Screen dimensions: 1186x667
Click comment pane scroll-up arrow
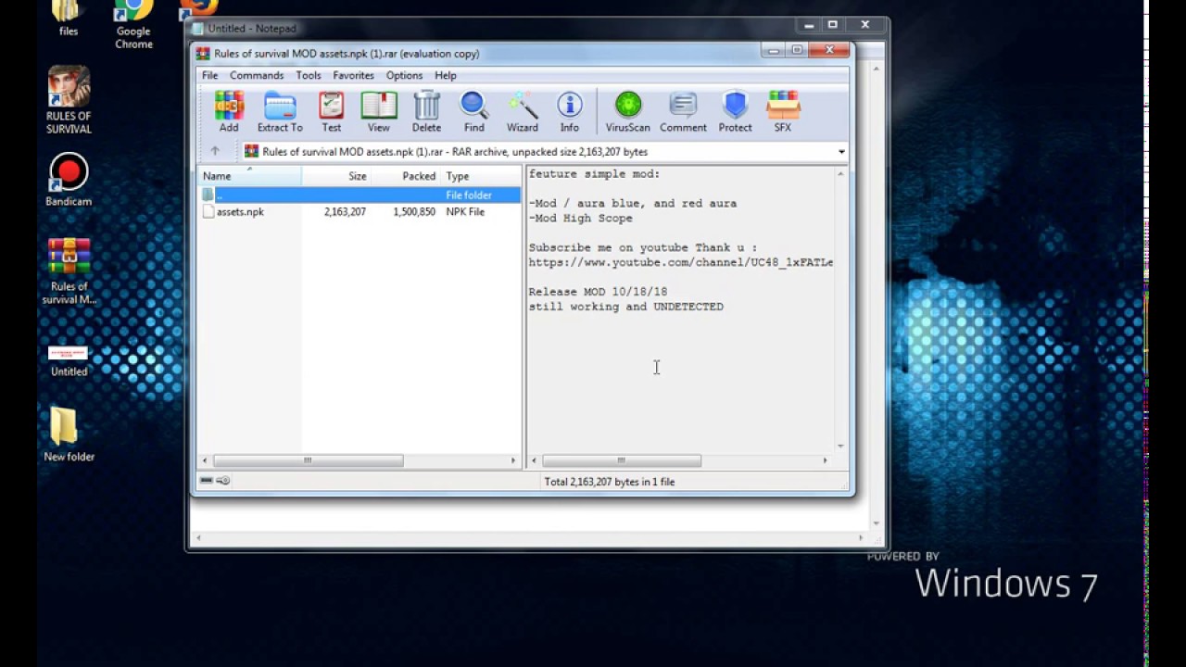[x=841, y=173]
